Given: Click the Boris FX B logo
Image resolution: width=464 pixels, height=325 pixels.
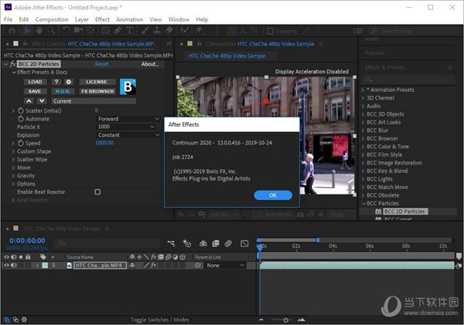Looking at the screenshot, I should 128,86.
